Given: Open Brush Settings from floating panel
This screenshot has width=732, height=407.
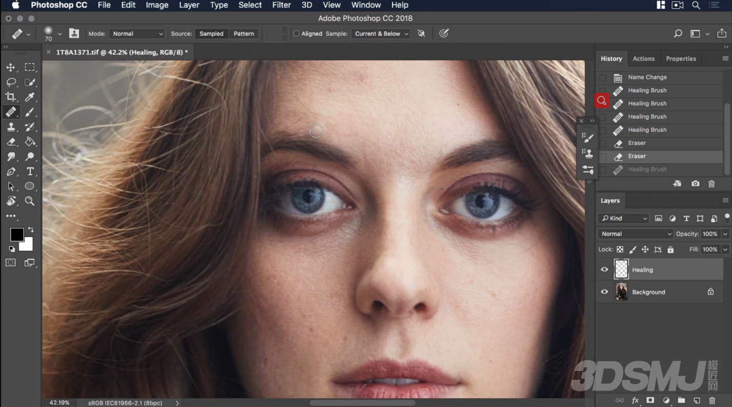Looking at the screenshot, I should click(588, 137).
